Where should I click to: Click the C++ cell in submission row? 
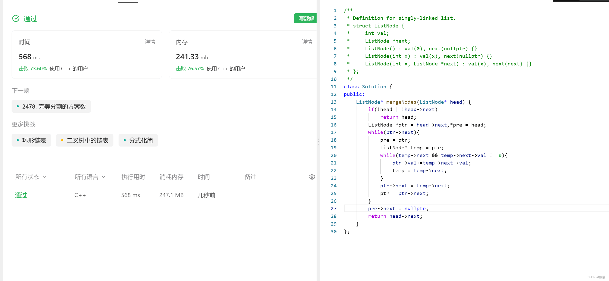[80, 195]
